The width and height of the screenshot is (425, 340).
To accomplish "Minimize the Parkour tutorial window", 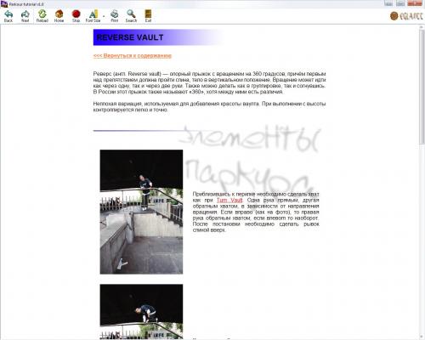I will click(388, 3).
